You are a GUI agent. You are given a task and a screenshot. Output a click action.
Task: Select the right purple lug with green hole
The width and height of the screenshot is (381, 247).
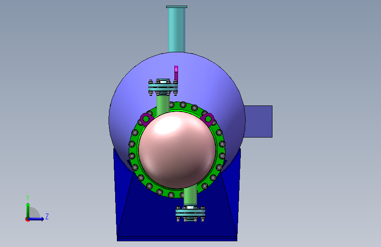pos(208,119)
